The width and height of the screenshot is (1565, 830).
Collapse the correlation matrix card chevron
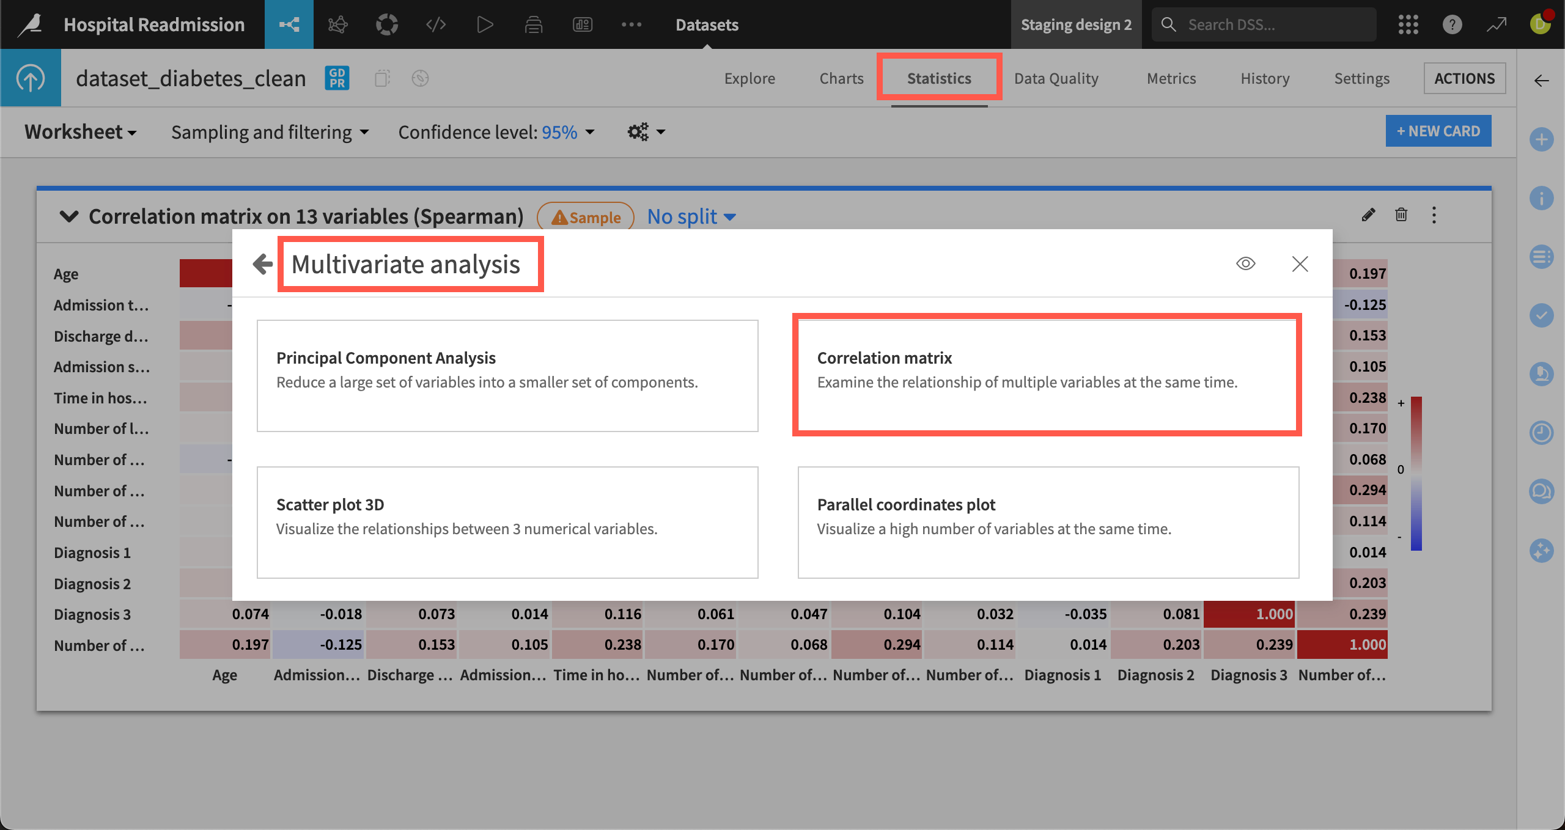click(x=69, y=216)
